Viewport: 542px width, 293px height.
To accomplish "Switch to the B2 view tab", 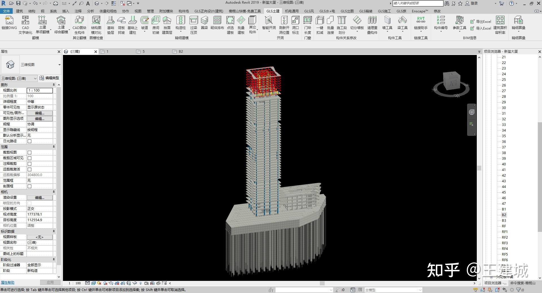I will click(x=181, y=52).
